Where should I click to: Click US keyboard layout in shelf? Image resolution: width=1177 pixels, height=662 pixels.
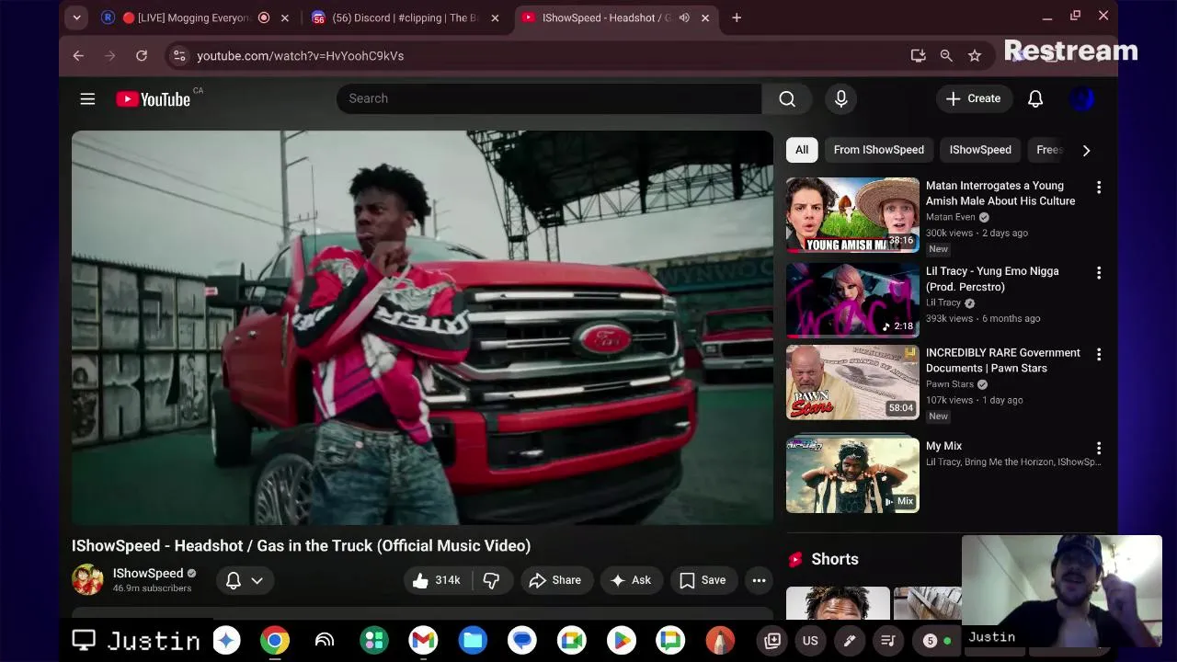(x=810, y=641)
